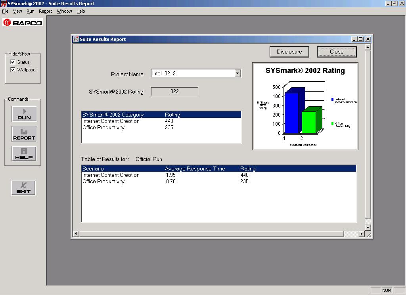406x295 pixels.
Task: Click the Disclosure button
Action: point(289,52)
